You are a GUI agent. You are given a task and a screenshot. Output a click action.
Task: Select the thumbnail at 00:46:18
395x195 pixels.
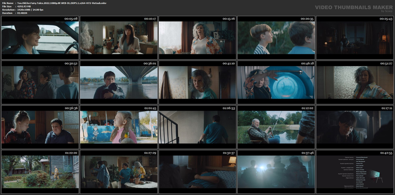pos(276,82)
